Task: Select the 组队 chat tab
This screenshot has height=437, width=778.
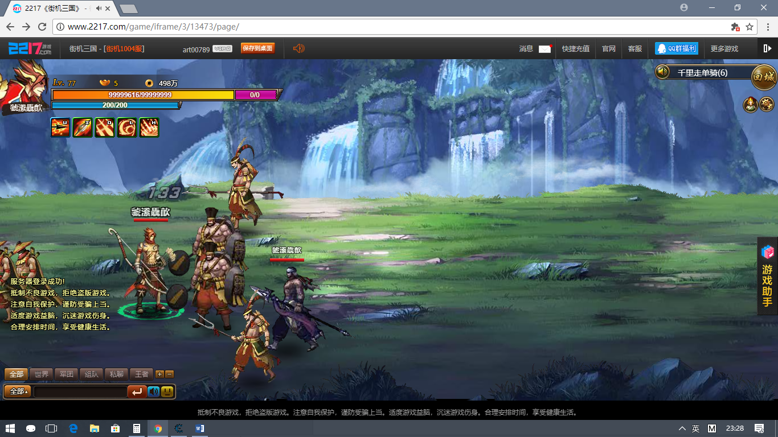Action: (92, 374)
